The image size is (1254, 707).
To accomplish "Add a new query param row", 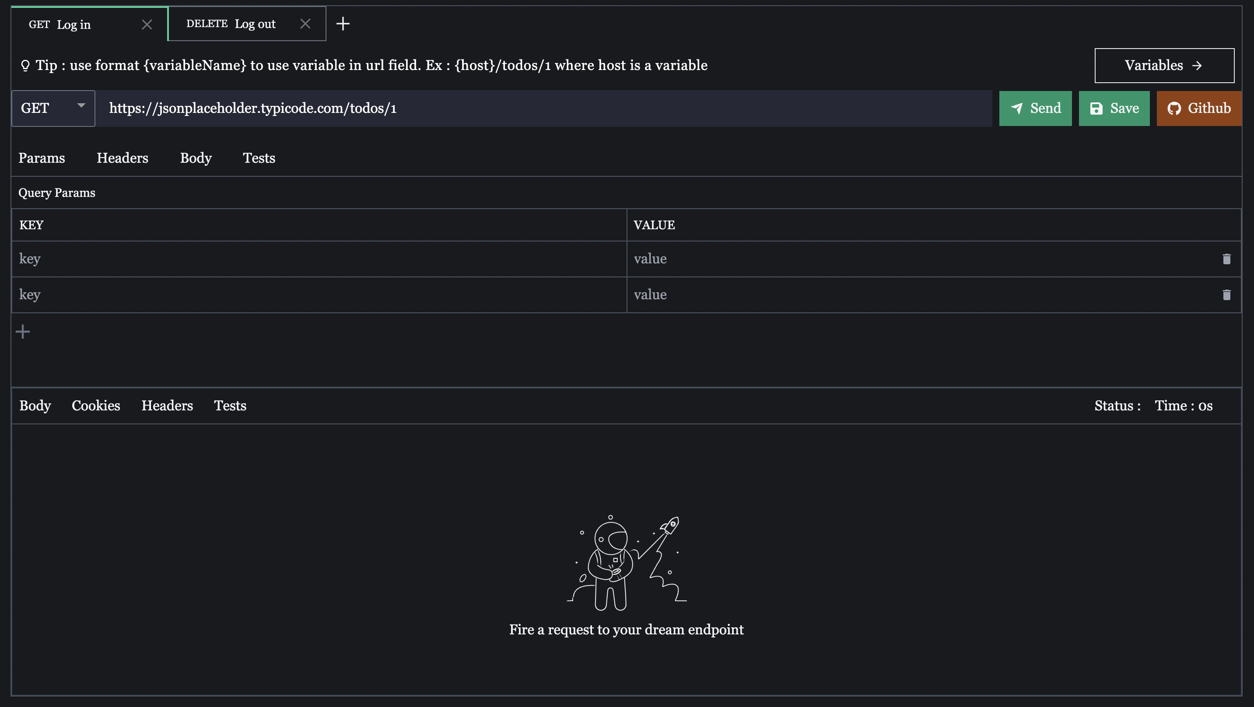I will point(23,332).
